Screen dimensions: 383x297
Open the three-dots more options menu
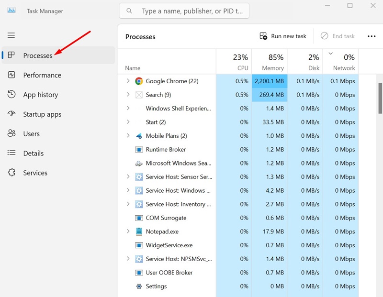[x=372, y=36]
